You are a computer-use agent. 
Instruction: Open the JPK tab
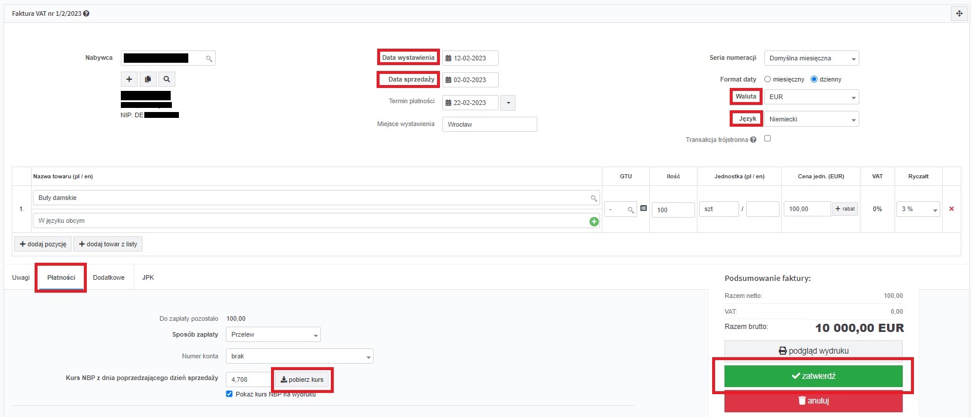pos(148,277)
